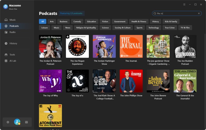Viewport: 206px width, 130px height.
Task: Click the user account avatar icon
Action: pos(17,122)
